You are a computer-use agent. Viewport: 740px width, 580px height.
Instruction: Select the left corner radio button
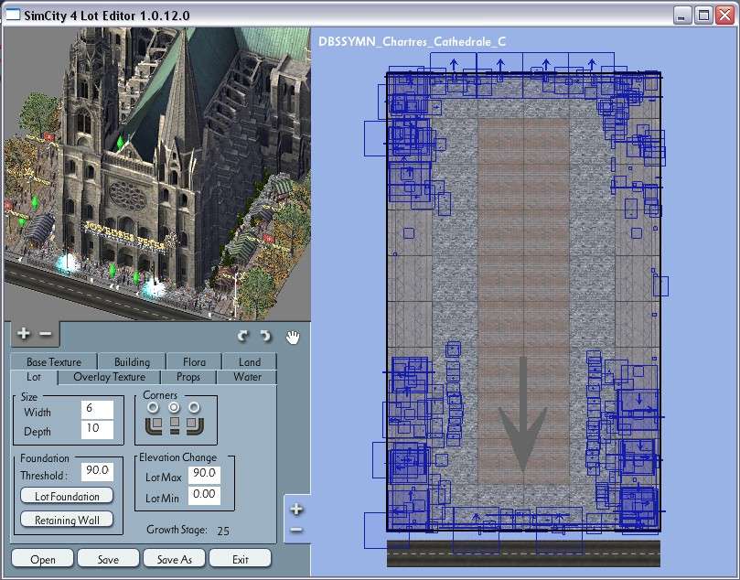point(153,407)
